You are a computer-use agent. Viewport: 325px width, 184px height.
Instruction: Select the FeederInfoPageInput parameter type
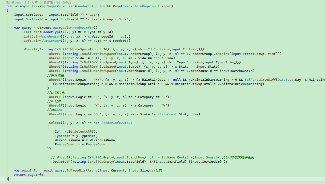pos(141,6)
